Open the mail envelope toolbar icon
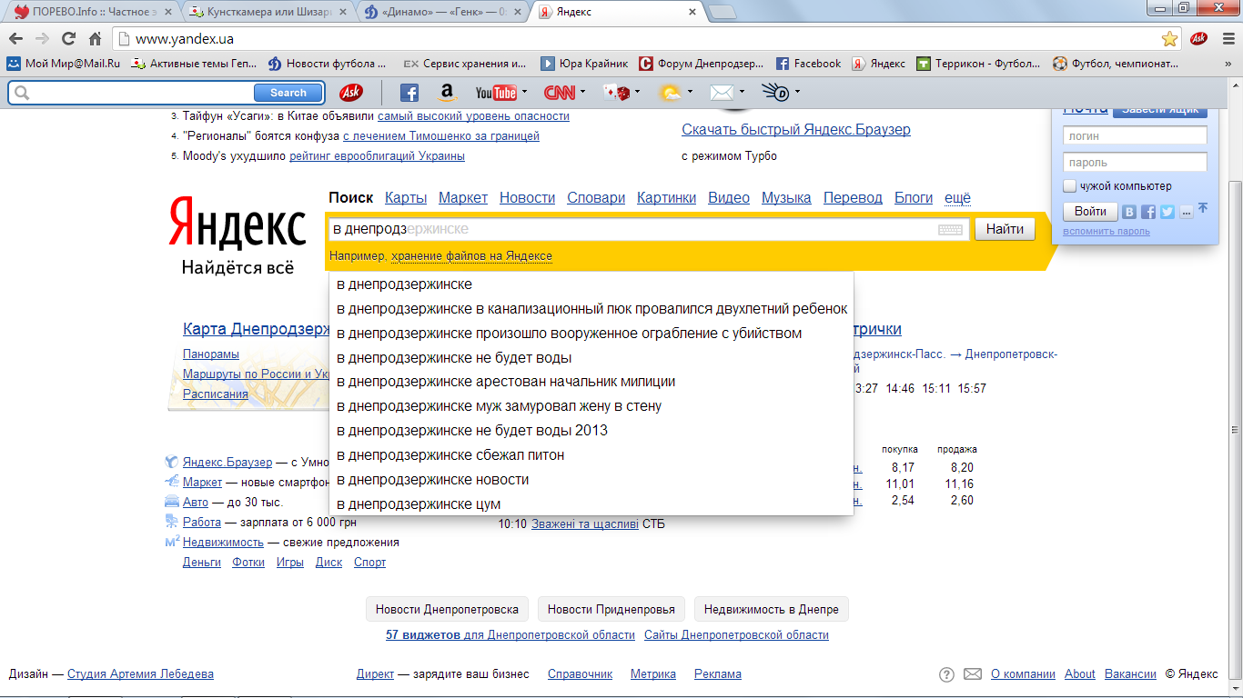The width and height of the screenshot is (1243, 698). [x=722, y=93]
